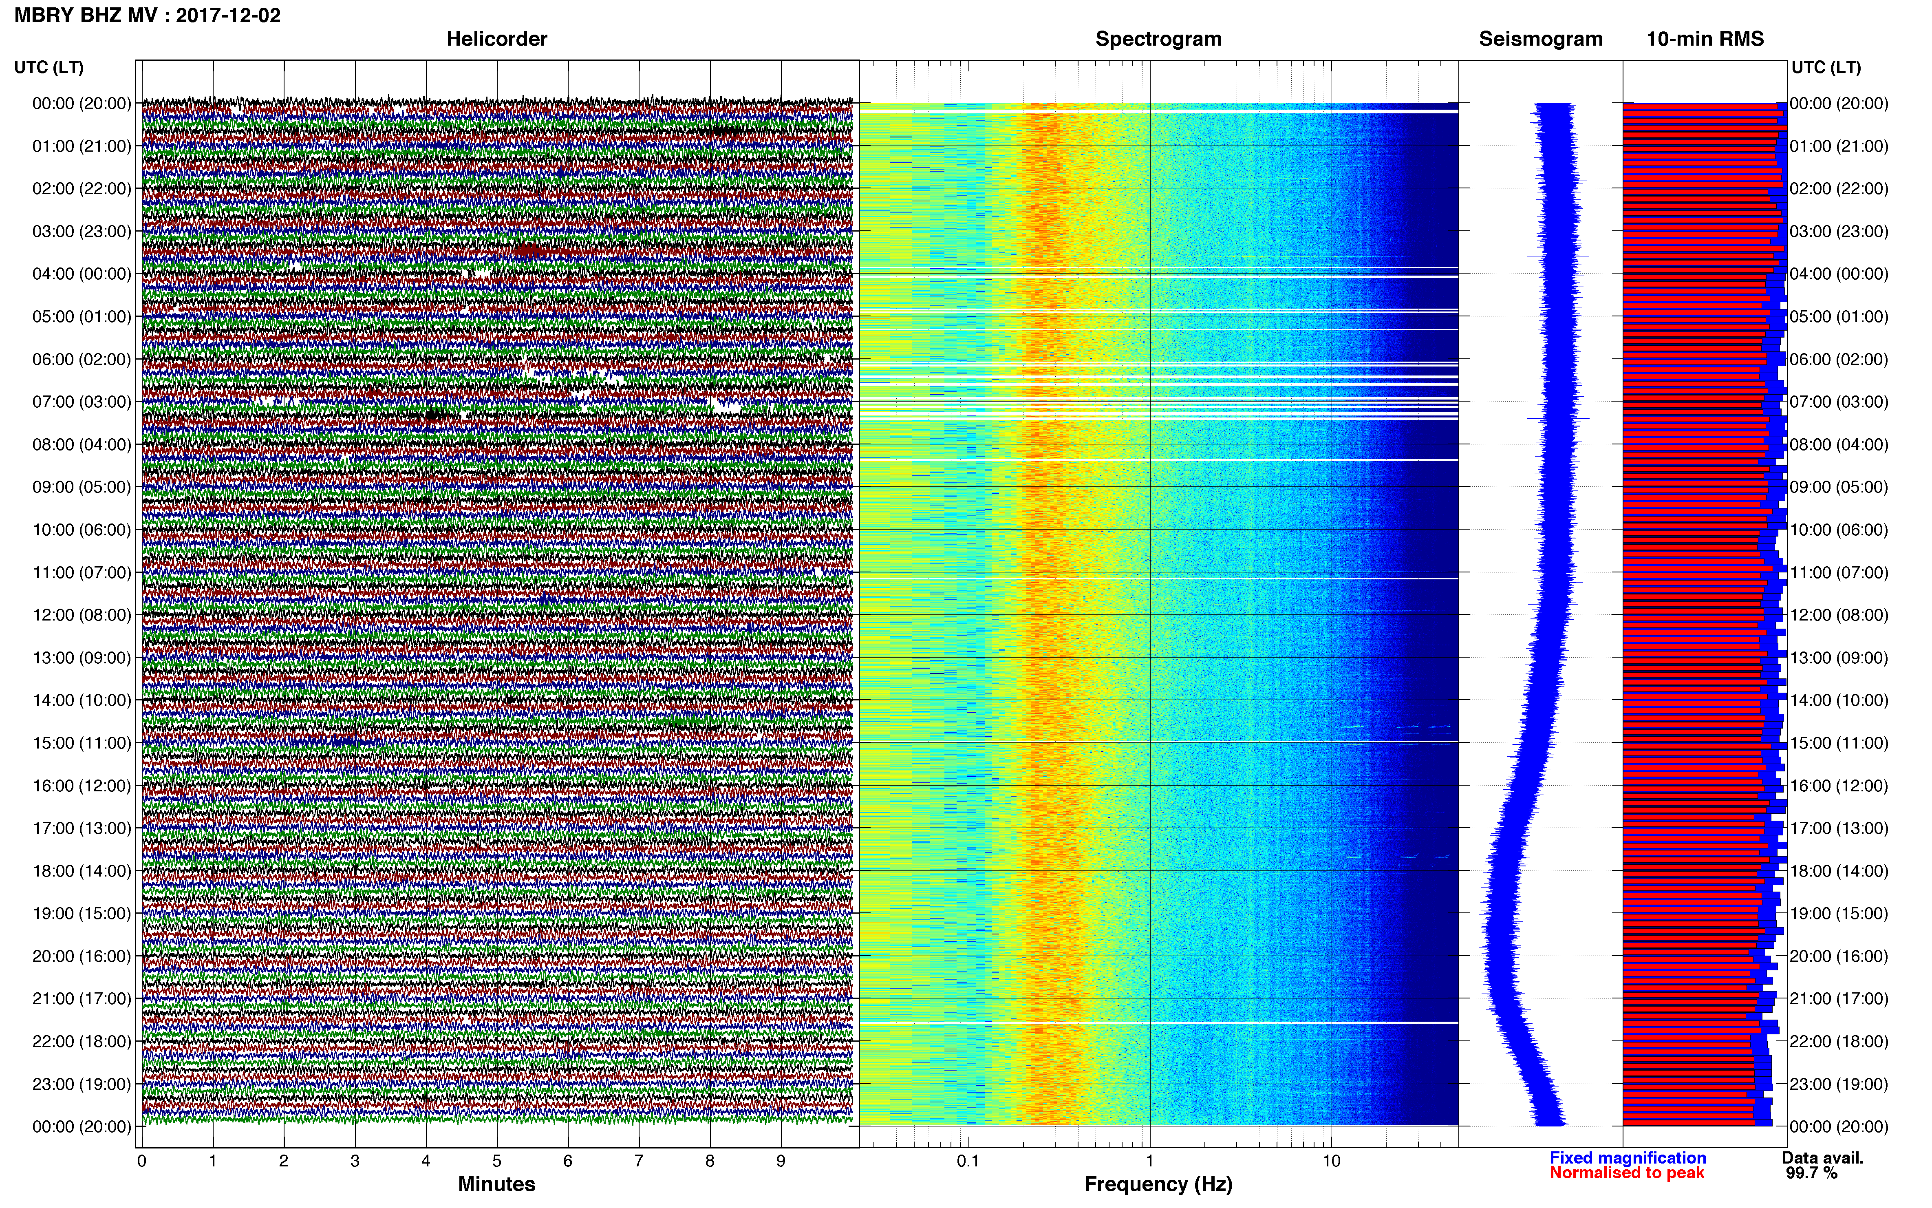The image size is (1932, 1208).
Task: Click the Minutes axis tick label "2"
Action: point(284,1162)
